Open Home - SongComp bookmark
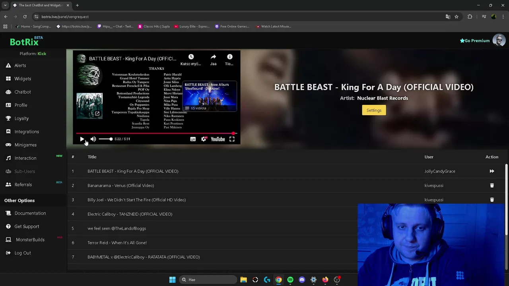The height and width of the screenshot is (286, 509). (33, 27)
